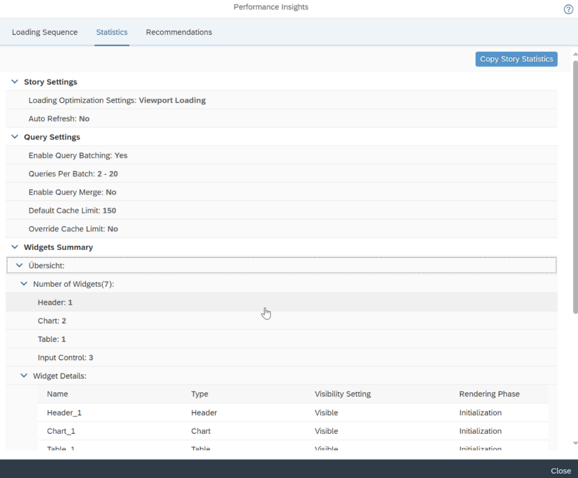Image resolution: width=578 pixels, height=478 pixels.
Task: Collapse the Übersicht page node
Action: 19,265
